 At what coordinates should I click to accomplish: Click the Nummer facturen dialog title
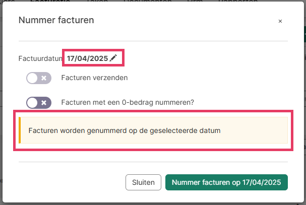point(56,20)
